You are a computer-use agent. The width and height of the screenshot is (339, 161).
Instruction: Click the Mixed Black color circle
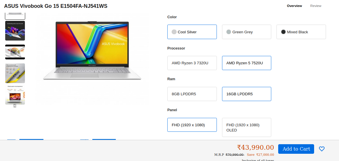pos(283,32)
